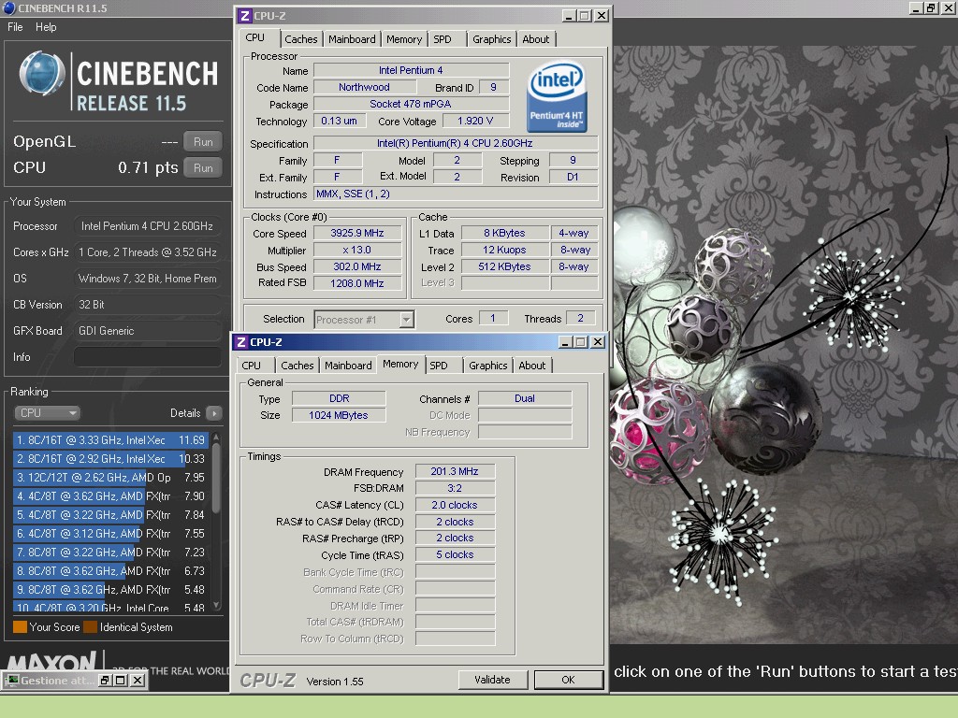
Task: Click the rendered Cinebench scene image
Action: pyautogui.click(x=785, y=345)
